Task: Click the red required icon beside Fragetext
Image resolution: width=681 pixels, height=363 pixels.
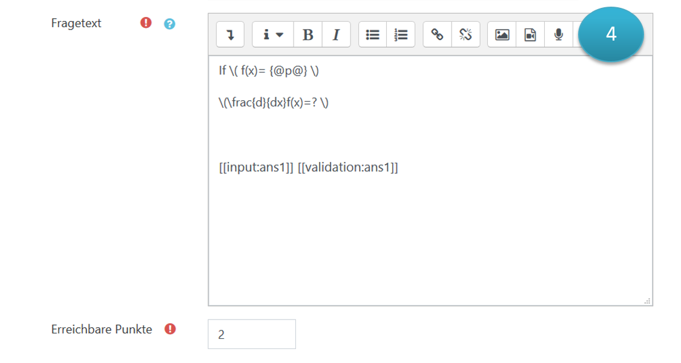Action: pyautogui.click(x=146, y=23)
